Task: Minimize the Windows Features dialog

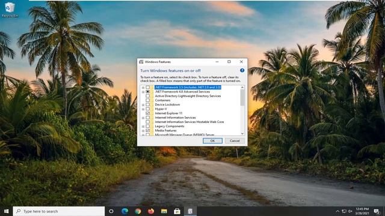Action: (x=217, y=62)
